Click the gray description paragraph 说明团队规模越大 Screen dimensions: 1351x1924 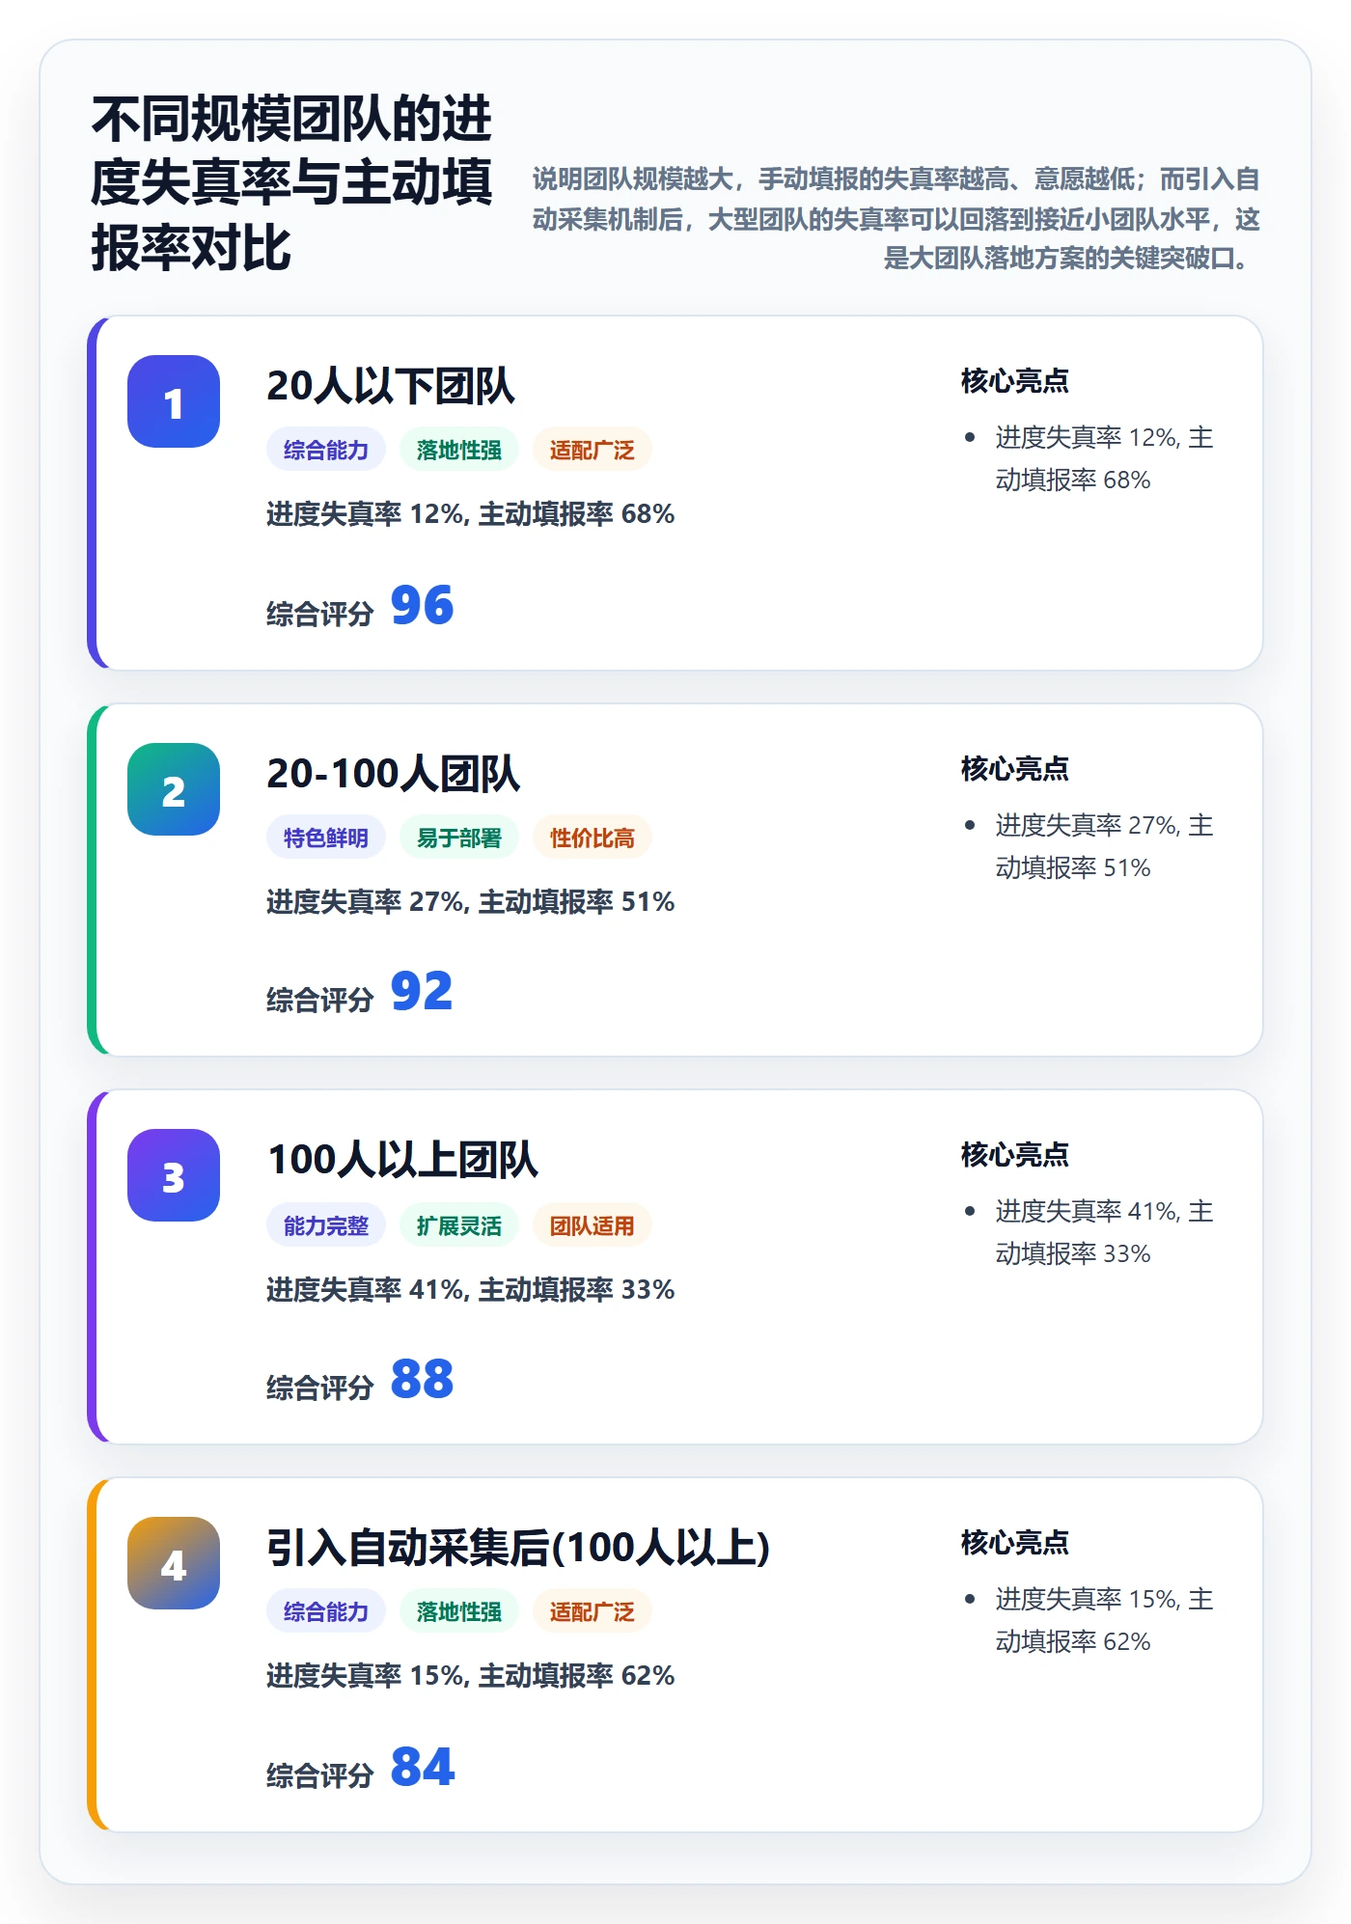(x=896, y=219)
